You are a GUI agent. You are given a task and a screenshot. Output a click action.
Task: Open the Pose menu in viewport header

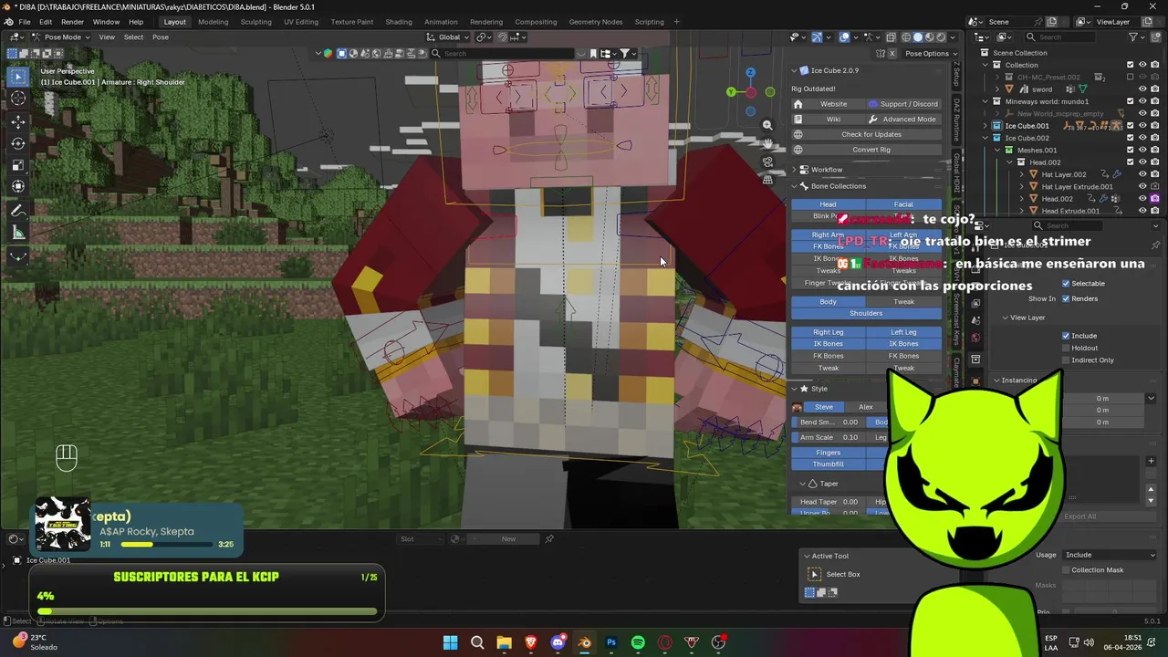(x=160, y=37)
